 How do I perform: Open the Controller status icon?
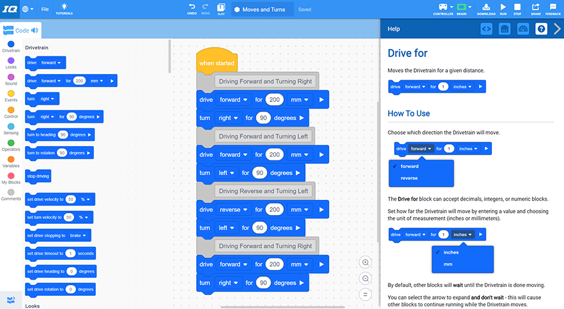[443, 8]
